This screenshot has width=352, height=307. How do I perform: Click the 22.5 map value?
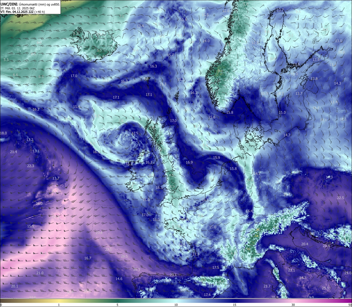(340, 198)
